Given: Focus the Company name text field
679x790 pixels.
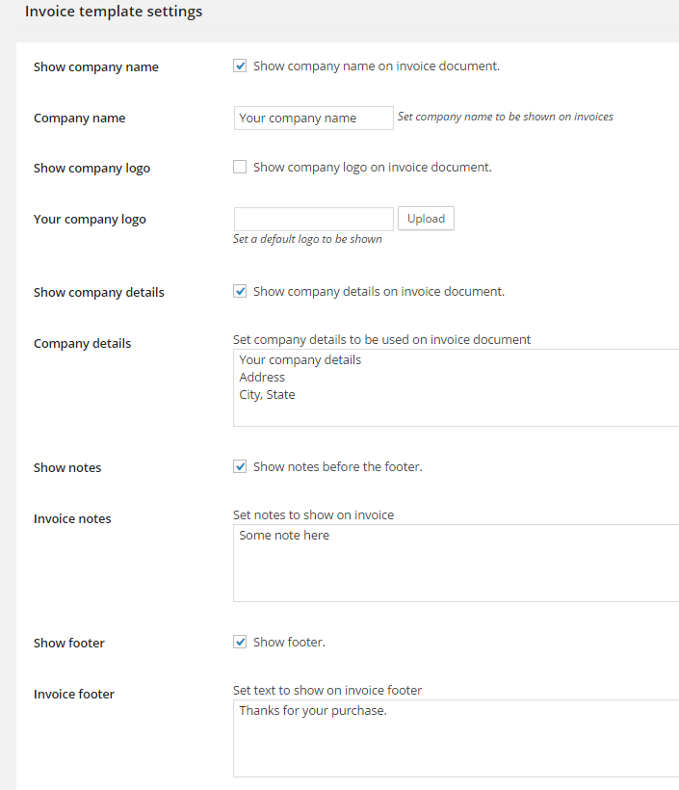Looking at the screenshot, I should [313, 118].
